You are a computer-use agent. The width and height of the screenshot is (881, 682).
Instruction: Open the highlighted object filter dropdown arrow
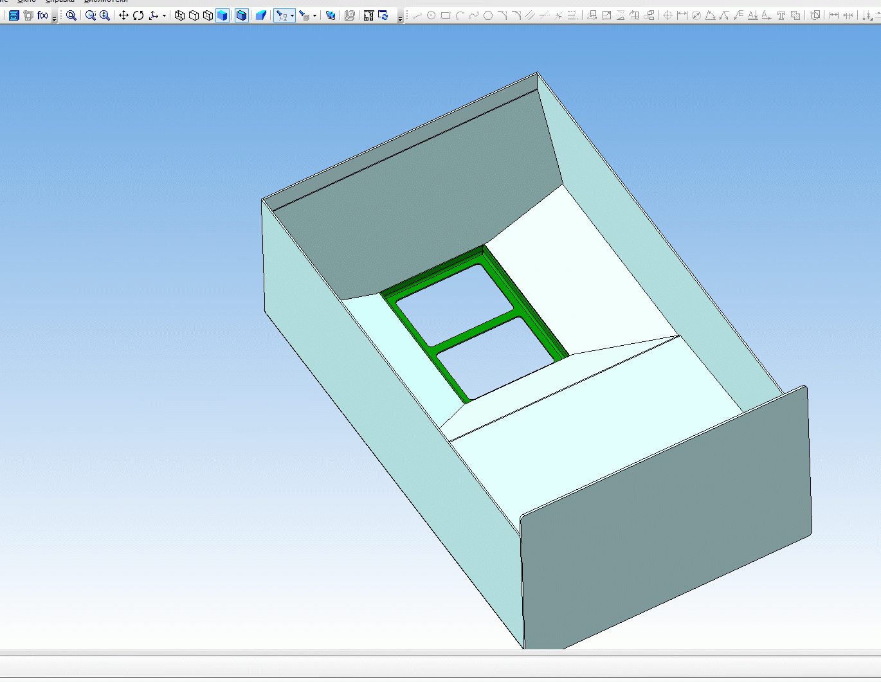click(292, 15)
